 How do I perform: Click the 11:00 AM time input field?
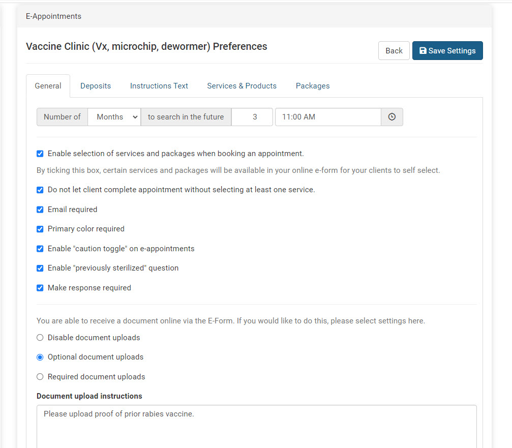[x=328, y=117]
